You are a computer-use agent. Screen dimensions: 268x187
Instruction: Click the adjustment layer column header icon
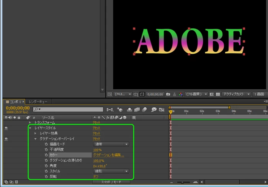coord(121,118)
